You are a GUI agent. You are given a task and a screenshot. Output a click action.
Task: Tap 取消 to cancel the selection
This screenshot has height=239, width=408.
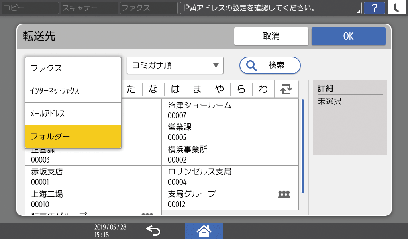point(271,36)
